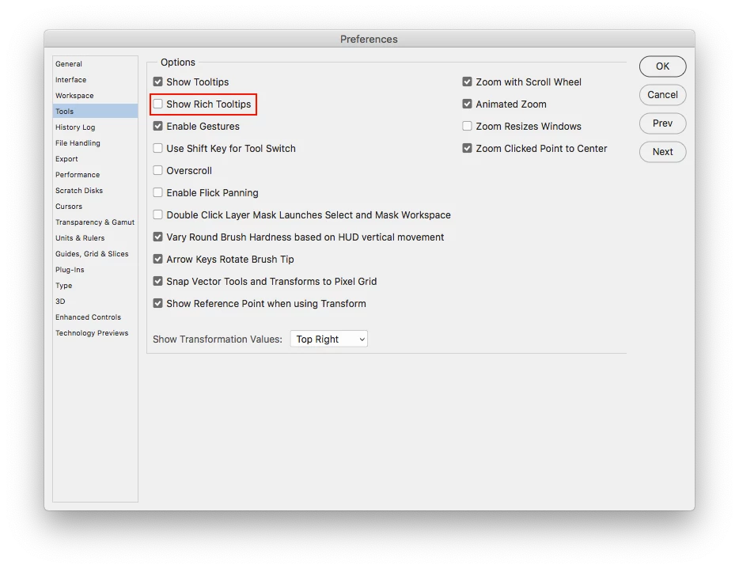Screen dimensions: 739x569
Task: Select Scratch Disks category
Action: click(x=95, y=191)
